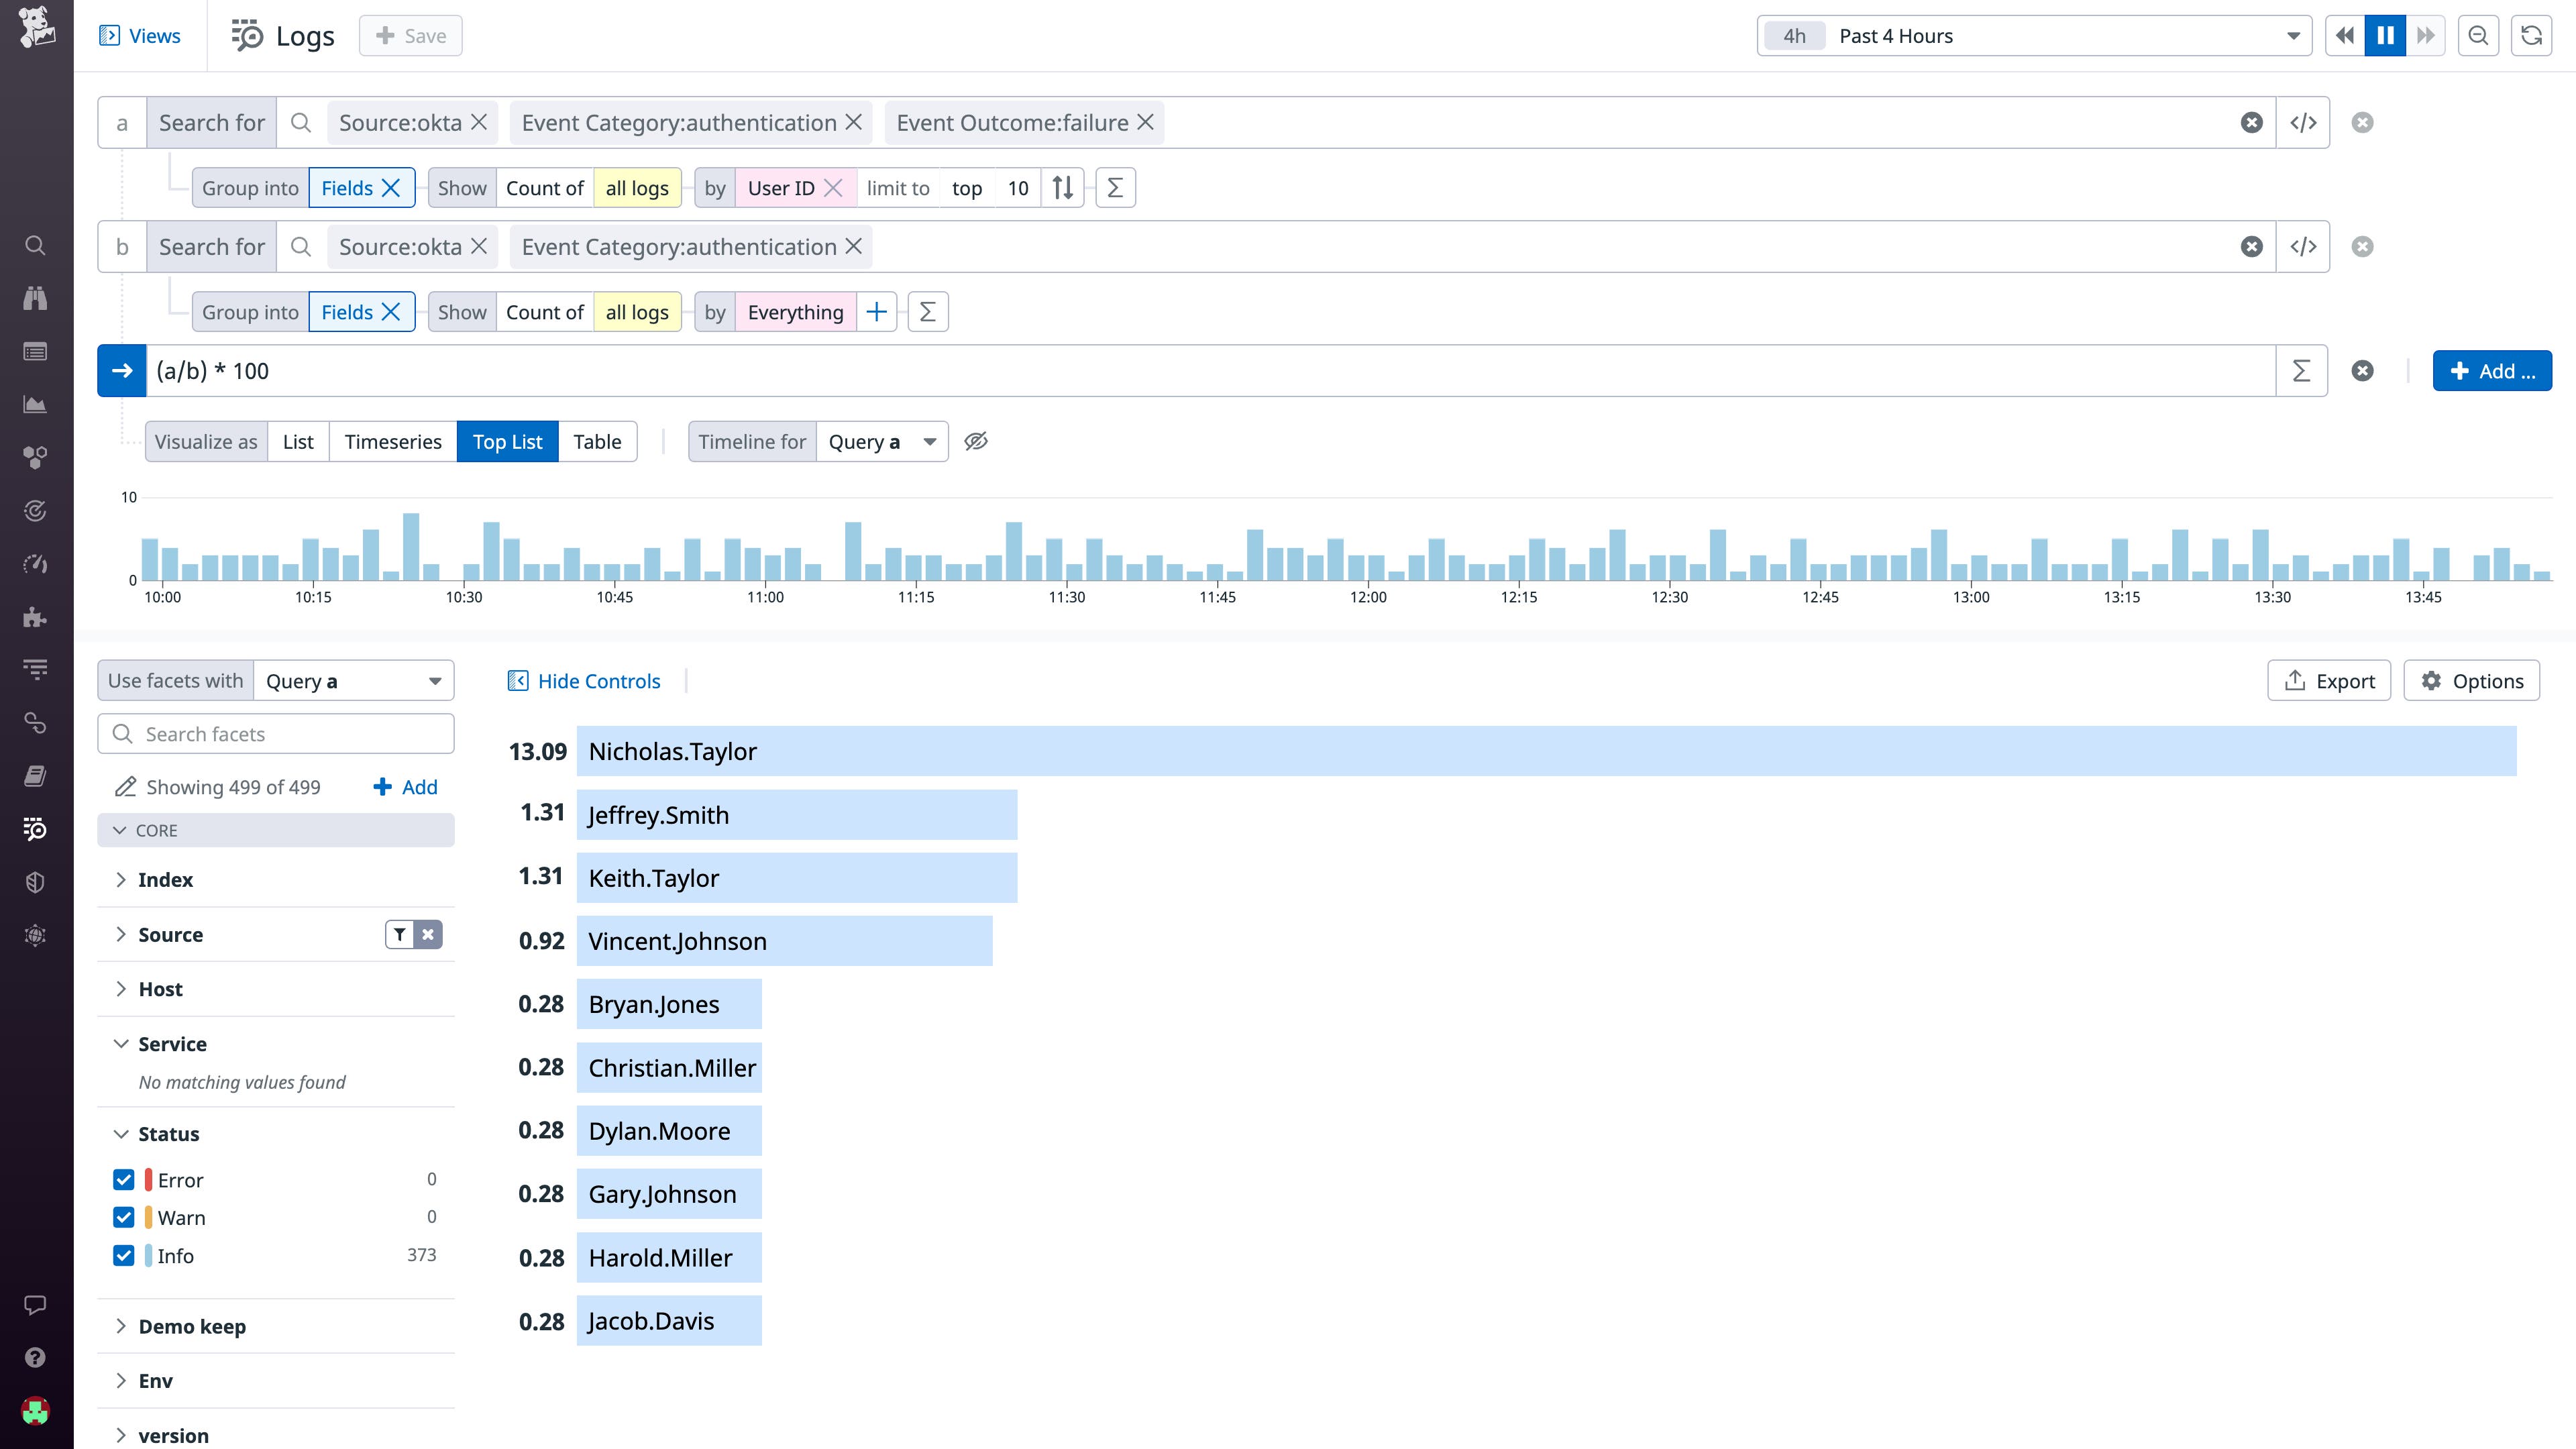Select the Watchdog binoculars icon in sidebar
The image size is (2576, 1449).
[36, 297]
